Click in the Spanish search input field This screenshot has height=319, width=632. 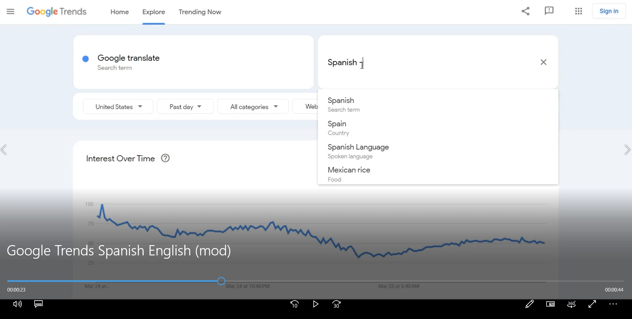[x=431, y=62]
